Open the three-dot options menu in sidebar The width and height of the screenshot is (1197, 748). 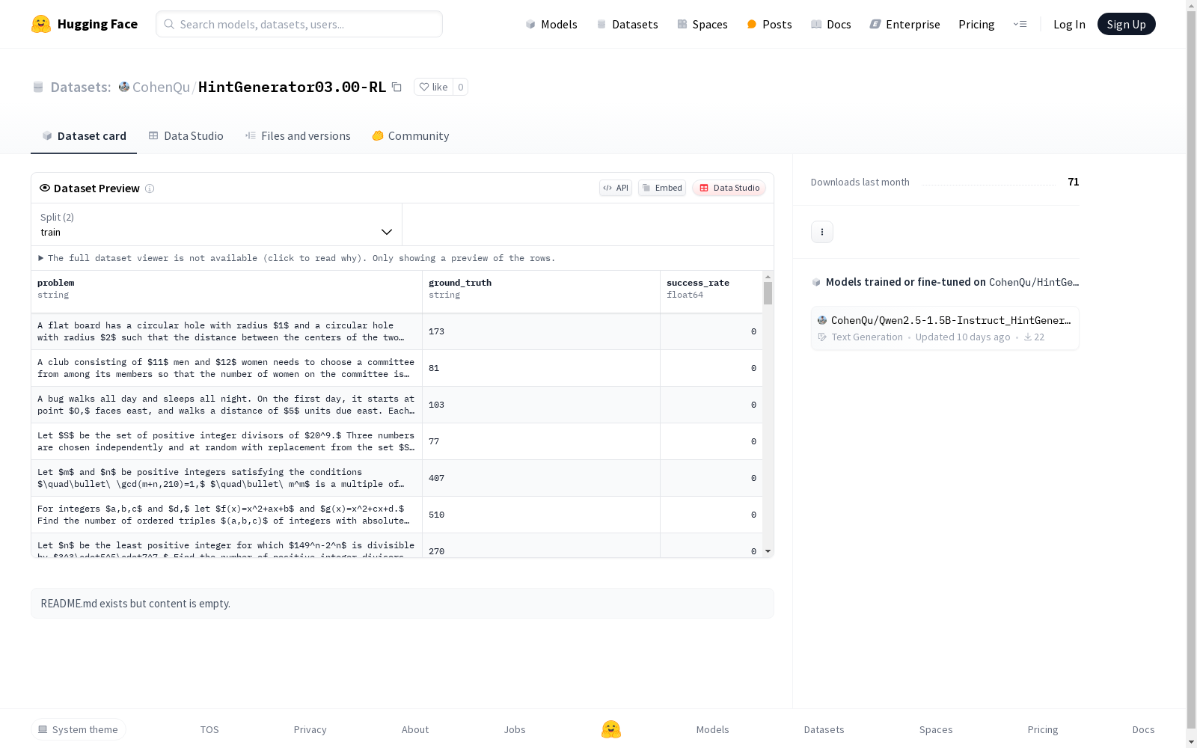(x=822, y=232)
